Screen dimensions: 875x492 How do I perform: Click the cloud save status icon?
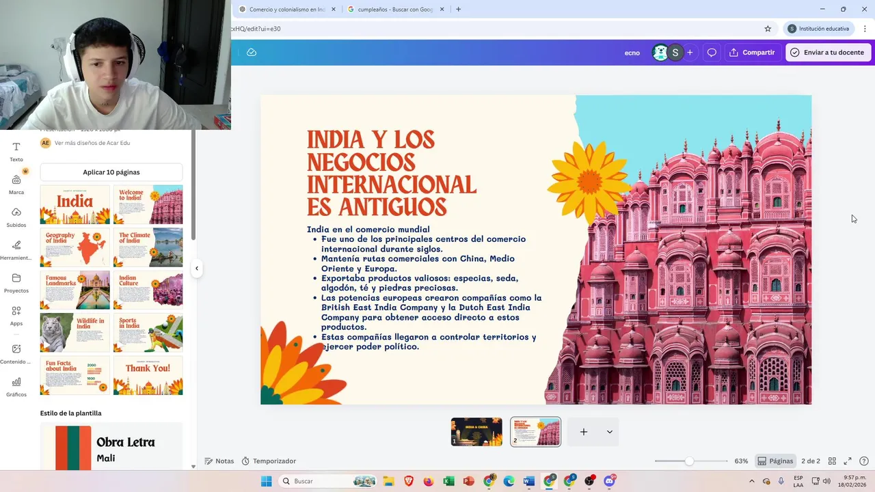tap(252, 52)
